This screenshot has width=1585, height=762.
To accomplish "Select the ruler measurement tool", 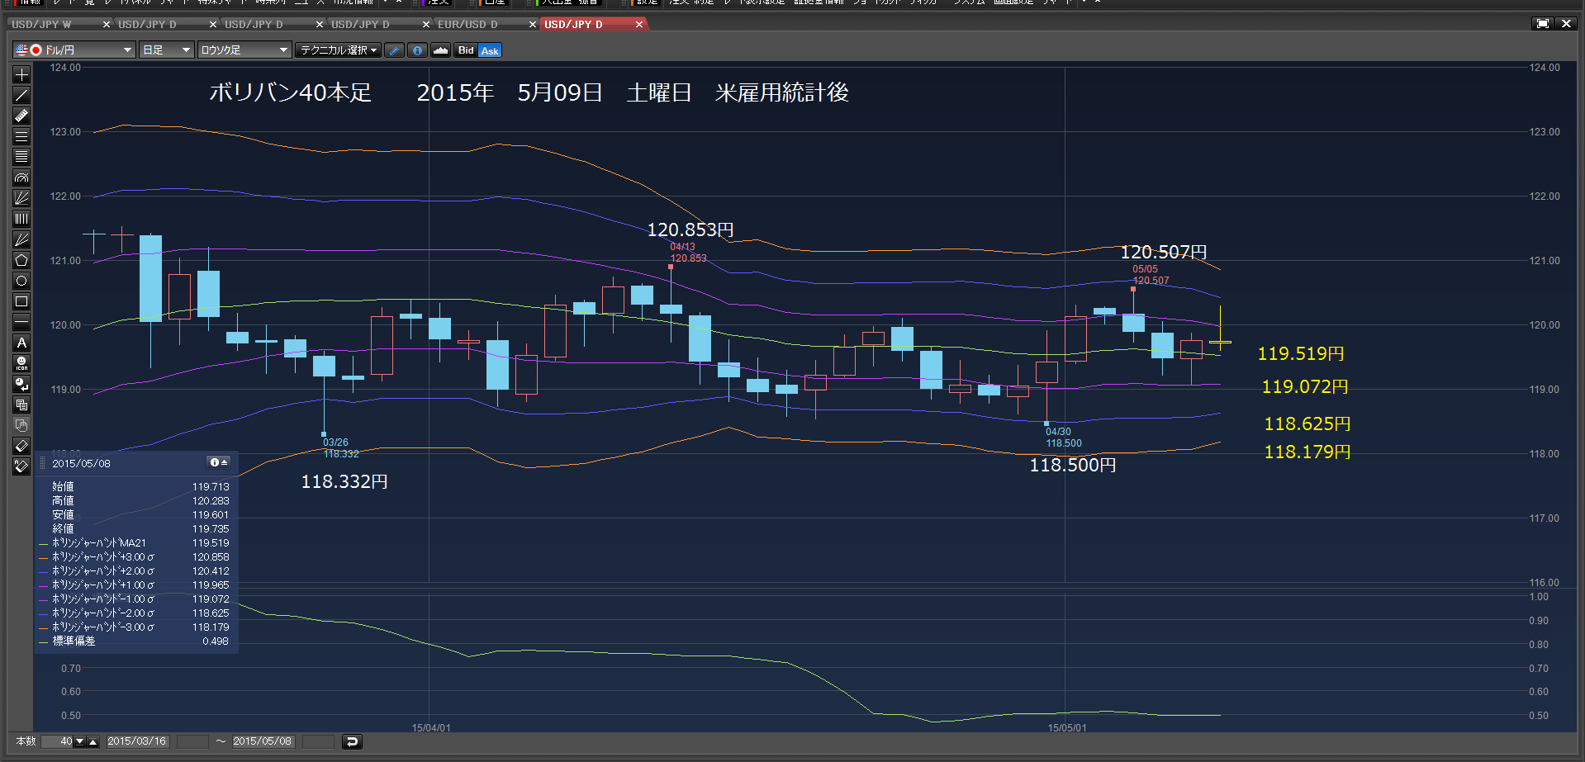I will coord(21,116).
